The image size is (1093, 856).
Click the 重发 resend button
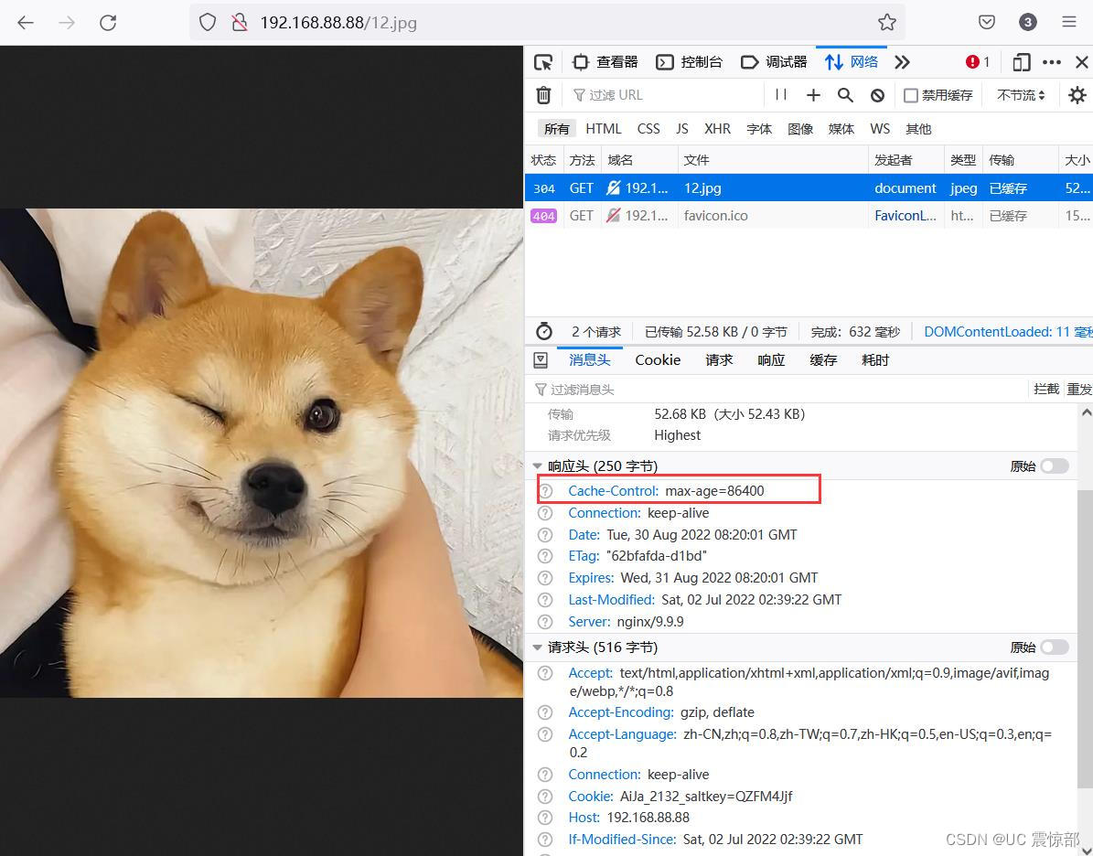click(1079, 389)
